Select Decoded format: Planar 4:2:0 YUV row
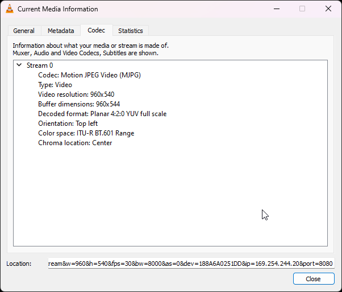This screenshot has width=342, height=292. (102, 114)
